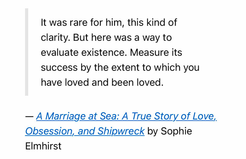Click the surname "Elmhirst"
Image resolution: width=246 pixels, height=159 pixels.
tap(43, 146)
